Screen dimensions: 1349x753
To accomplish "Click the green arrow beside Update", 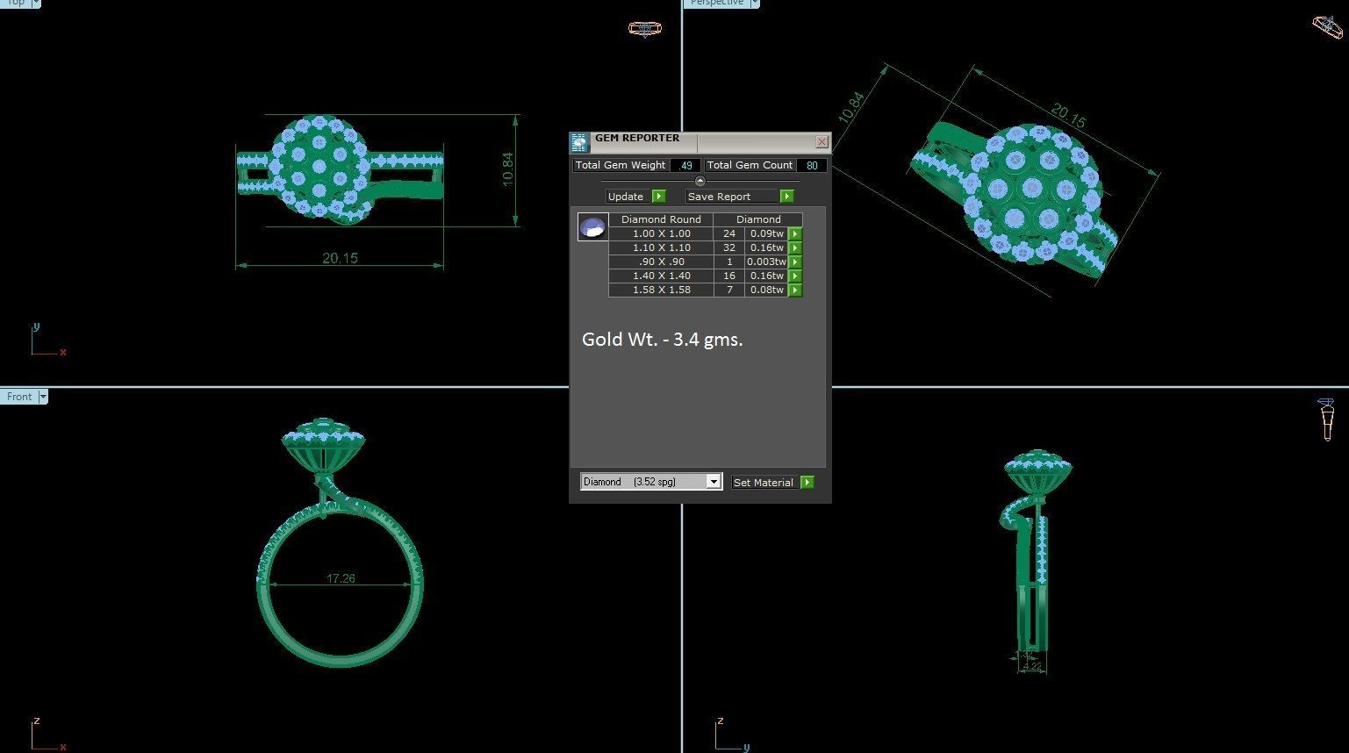I will [659, 197].
